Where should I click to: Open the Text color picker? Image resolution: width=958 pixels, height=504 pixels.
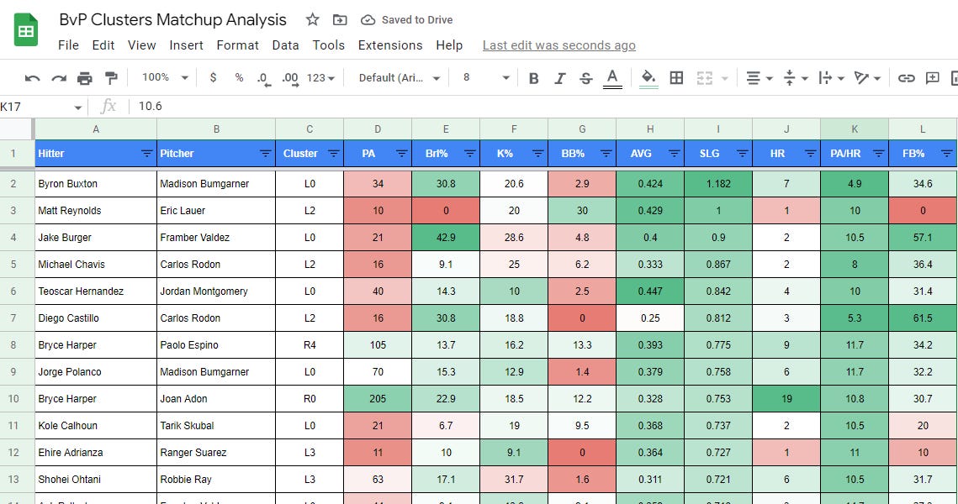[612, 77]
